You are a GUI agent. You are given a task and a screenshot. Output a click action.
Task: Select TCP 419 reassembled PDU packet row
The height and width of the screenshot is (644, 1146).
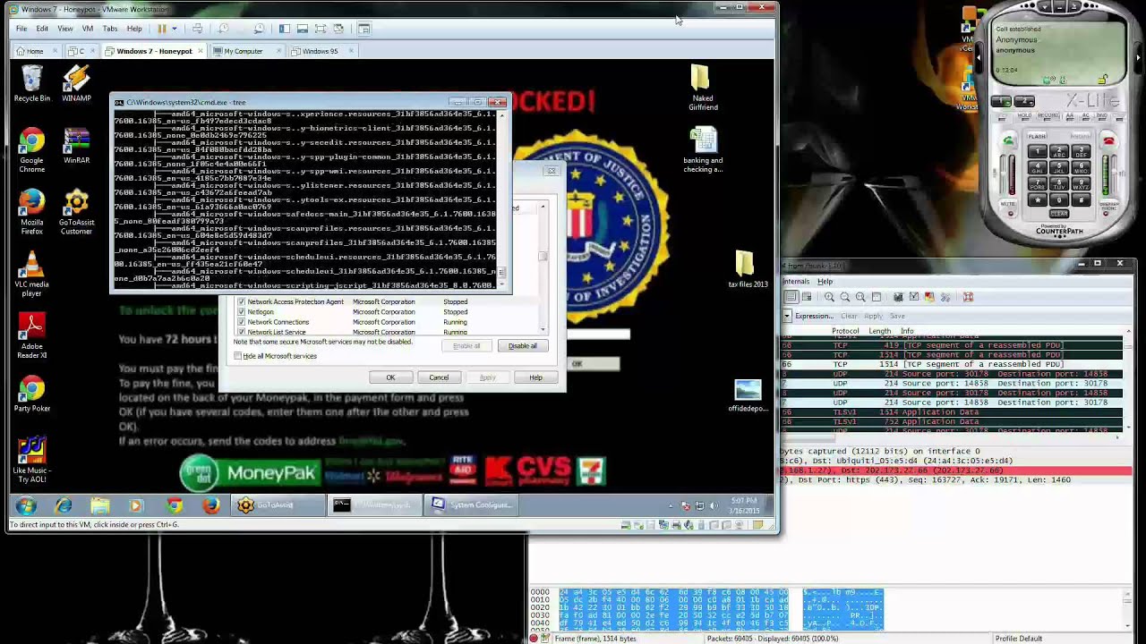pyautogui.click(x=953, y=345)
